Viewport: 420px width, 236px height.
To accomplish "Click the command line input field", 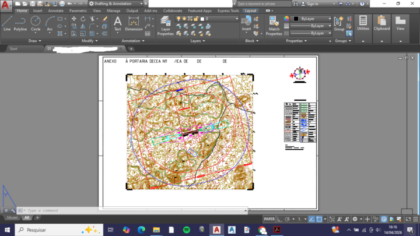I will tap(58, 210).
